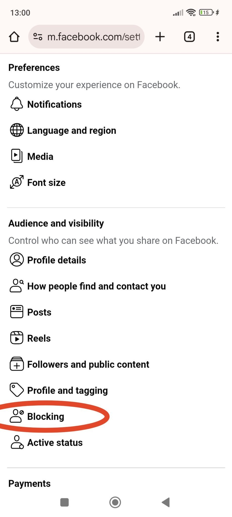Open the Posts settings entry
This screenshot has height=517, width=232.
(39, 312)
